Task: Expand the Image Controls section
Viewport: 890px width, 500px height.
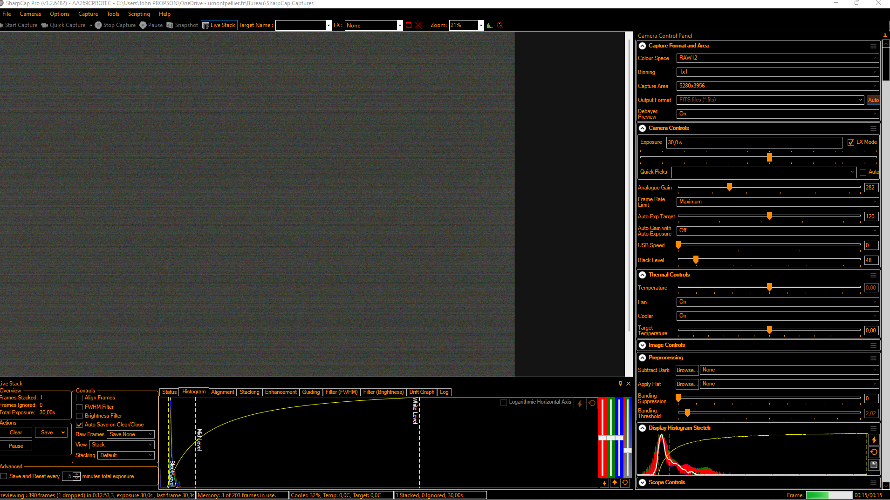Action: [x=643, y=345]
